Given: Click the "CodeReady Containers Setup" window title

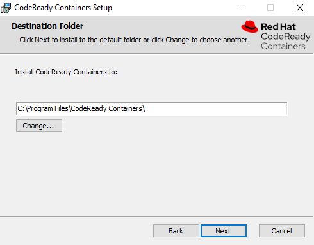Looking at the screenshot, I should [63, 8].
